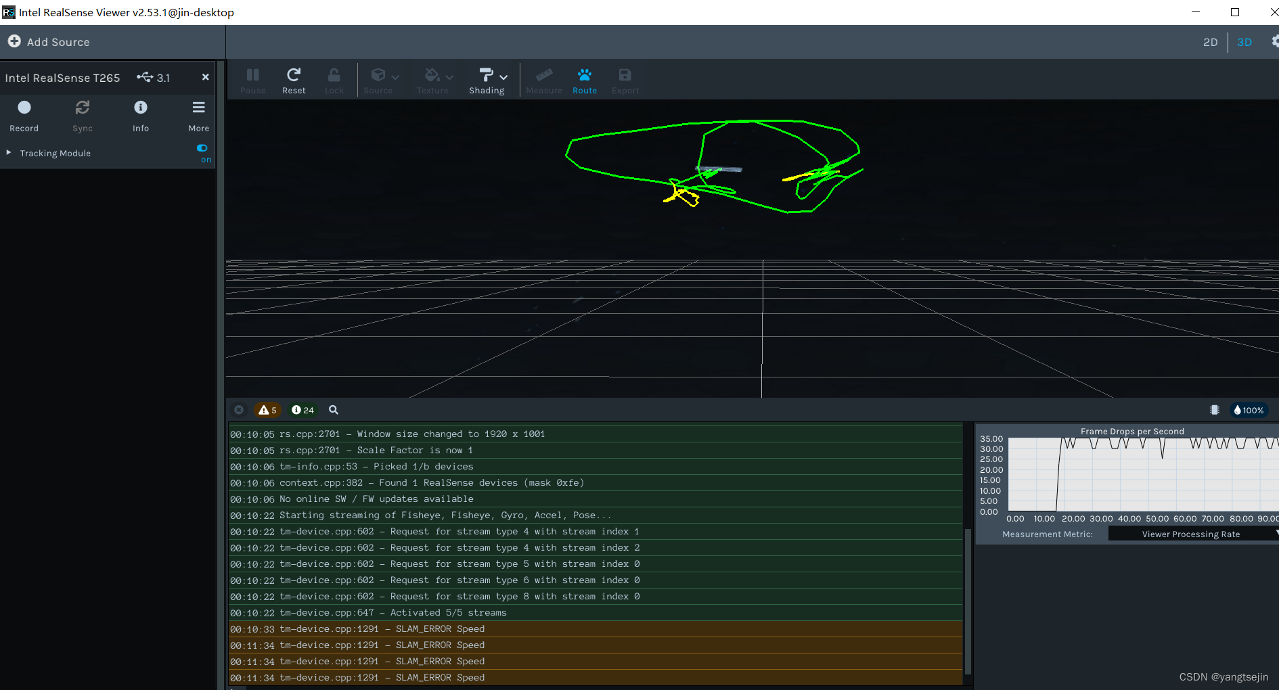
Task: Select log line 'No online SW / FW updates available'
Action: 596,499
